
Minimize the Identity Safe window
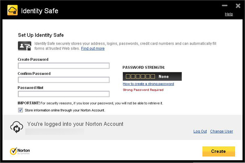click(x=223, y=6)
